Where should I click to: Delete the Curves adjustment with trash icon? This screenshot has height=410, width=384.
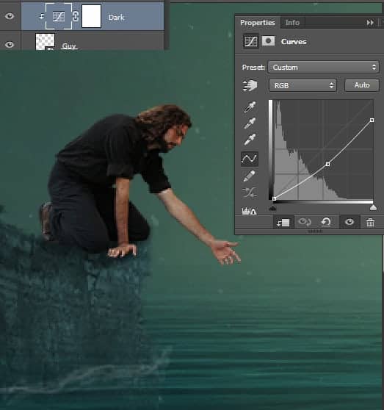pyautogui.click(x=370, y=223)
